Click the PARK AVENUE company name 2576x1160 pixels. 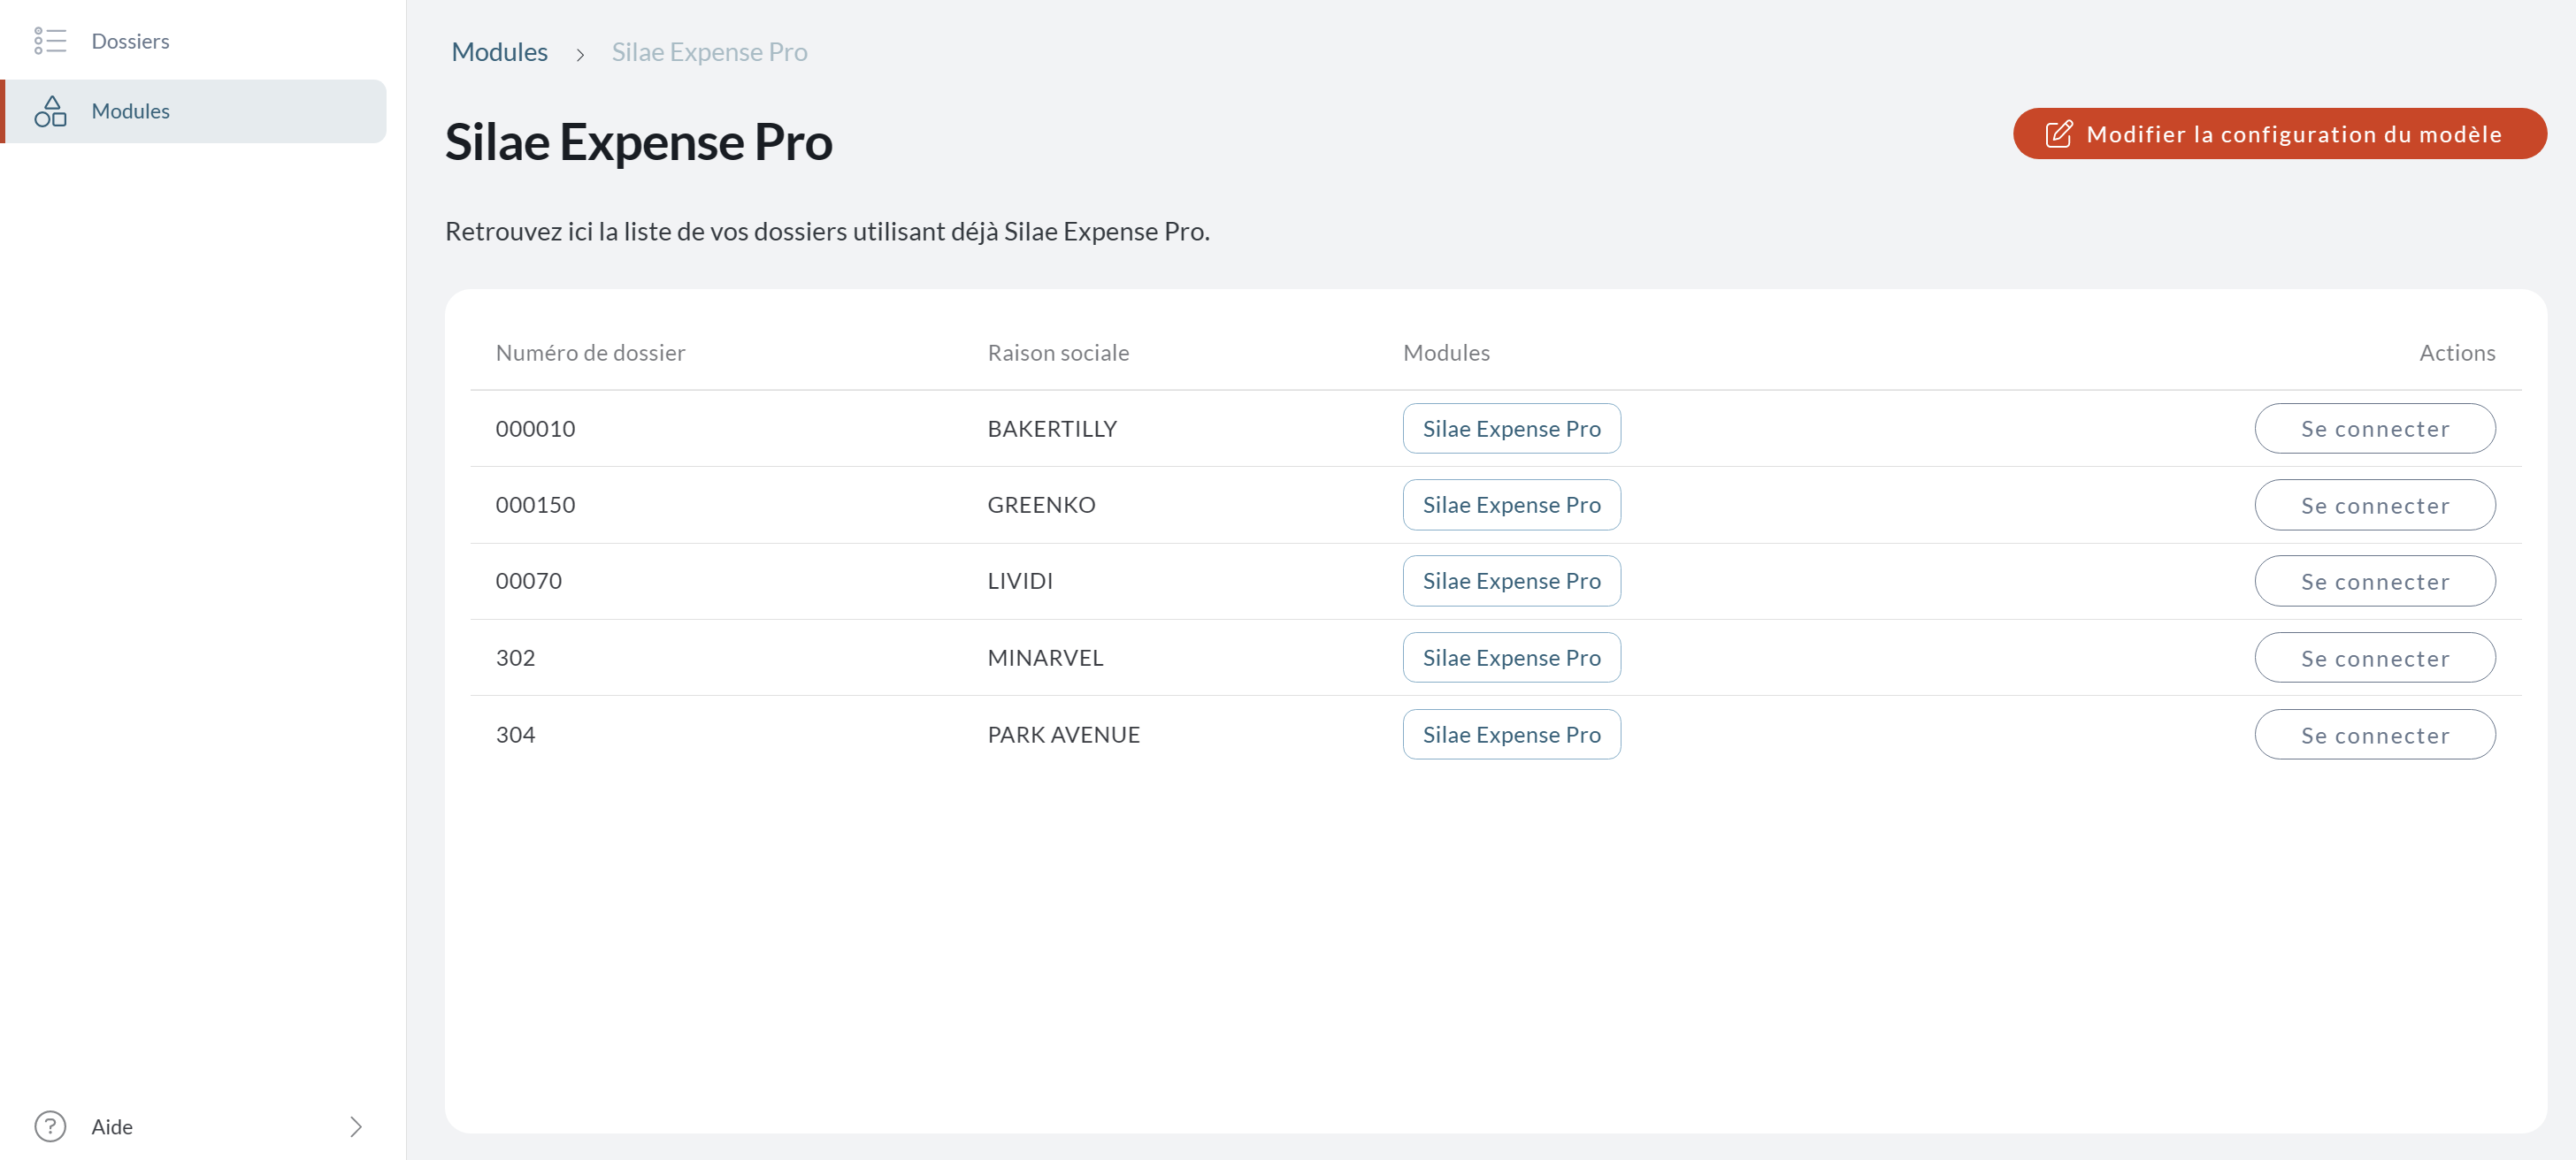(x=1063, y=736)
